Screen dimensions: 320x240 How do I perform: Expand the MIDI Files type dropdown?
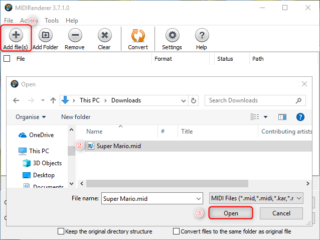coord(299,198)
